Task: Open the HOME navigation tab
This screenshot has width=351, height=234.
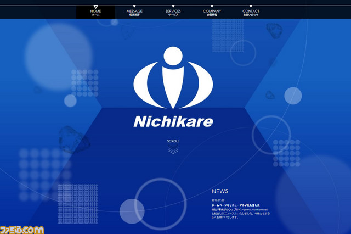Action: tap(96, 13)
